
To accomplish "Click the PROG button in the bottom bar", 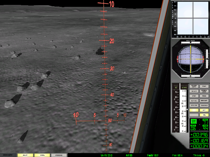I will tap(59, 155).
